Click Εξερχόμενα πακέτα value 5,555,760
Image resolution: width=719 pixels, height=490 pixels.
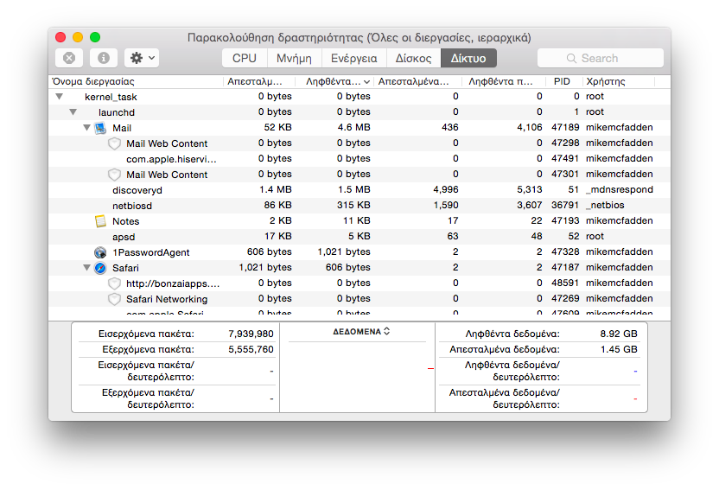(251, 350)
